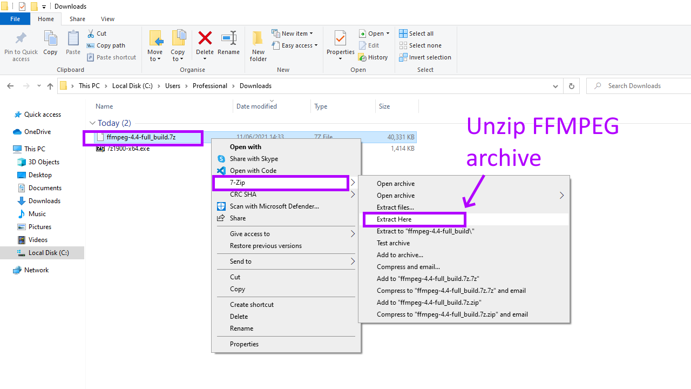691x389 pixels.
Task: Select Open with in context menu
Action: [x=246, y=147]
